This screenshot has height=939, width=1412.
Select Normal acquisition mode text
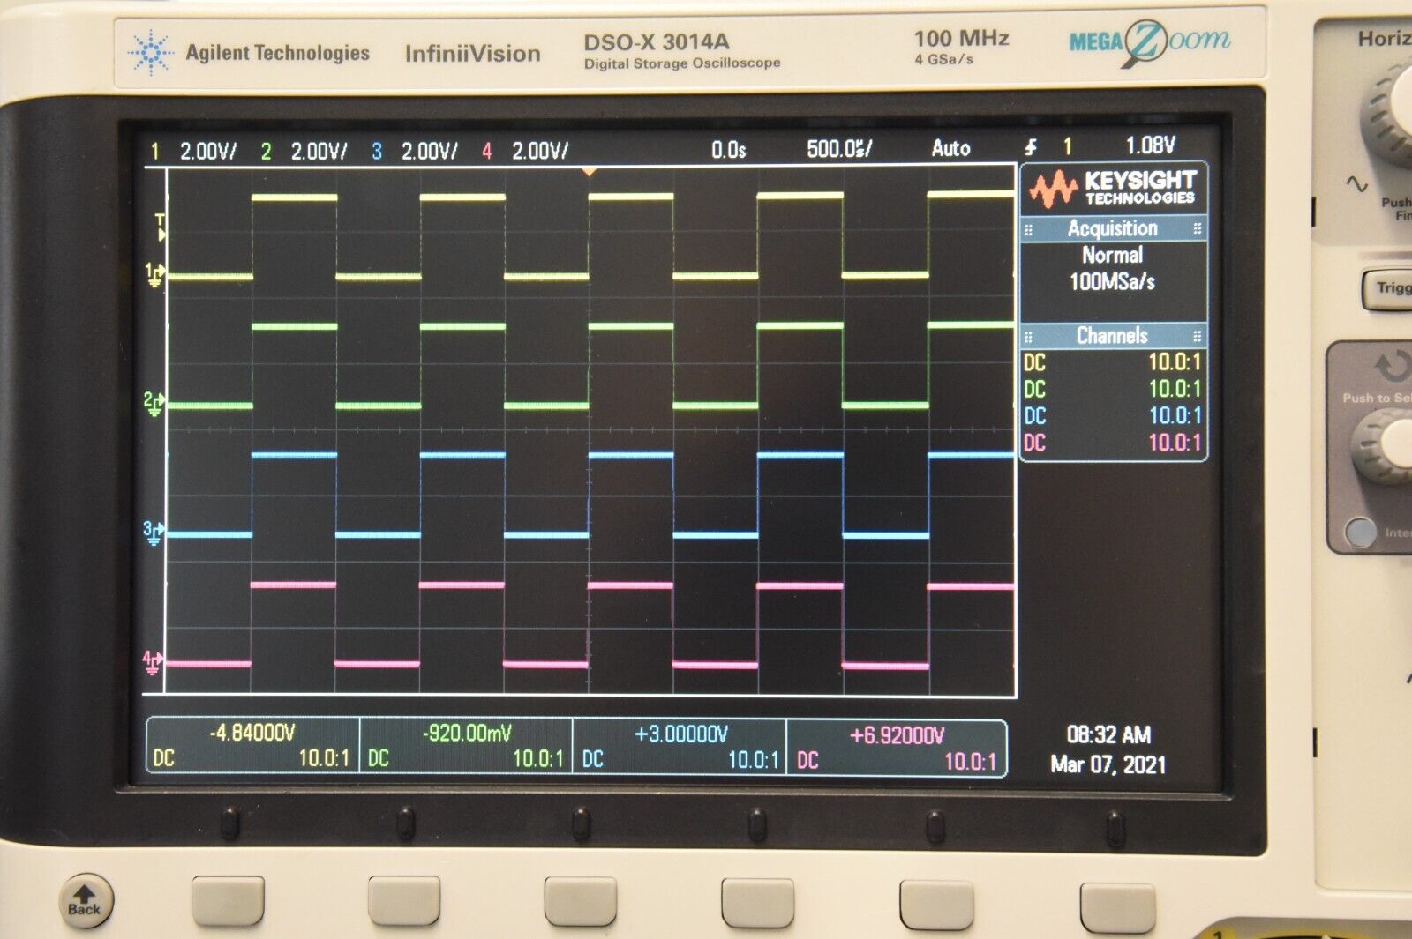(1112, 256)
